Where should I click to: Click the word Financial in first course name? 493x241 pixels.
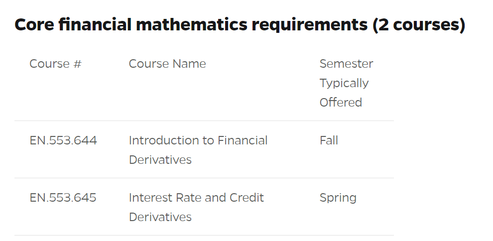pyautogui.click(x=243, y=140)
